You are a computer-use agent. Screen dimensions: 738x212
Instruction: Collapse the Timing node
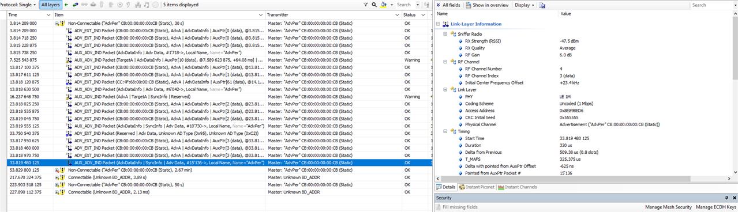coord(445,131)
